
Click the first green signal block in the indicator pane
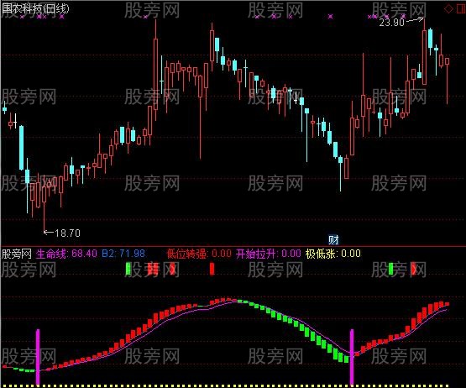pyautogui.click(x=128, y=269)
